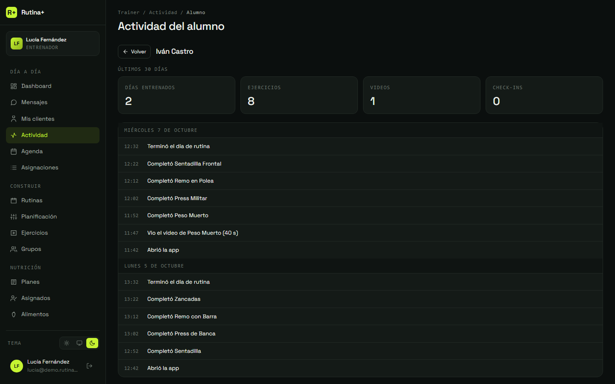Switch theme to light mode
The image size is (615, 384).
point(67,343)
